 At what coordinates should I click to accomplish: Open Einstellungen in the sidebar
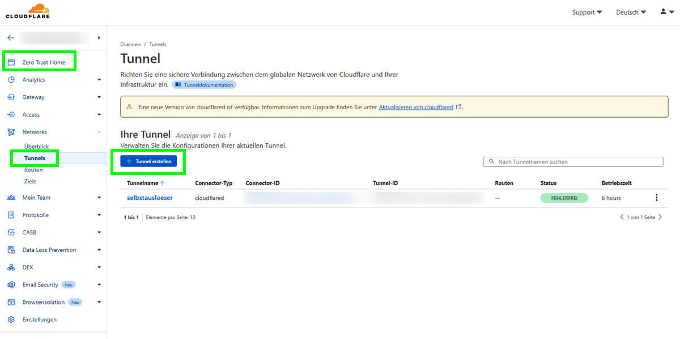[x=40, y=320]
